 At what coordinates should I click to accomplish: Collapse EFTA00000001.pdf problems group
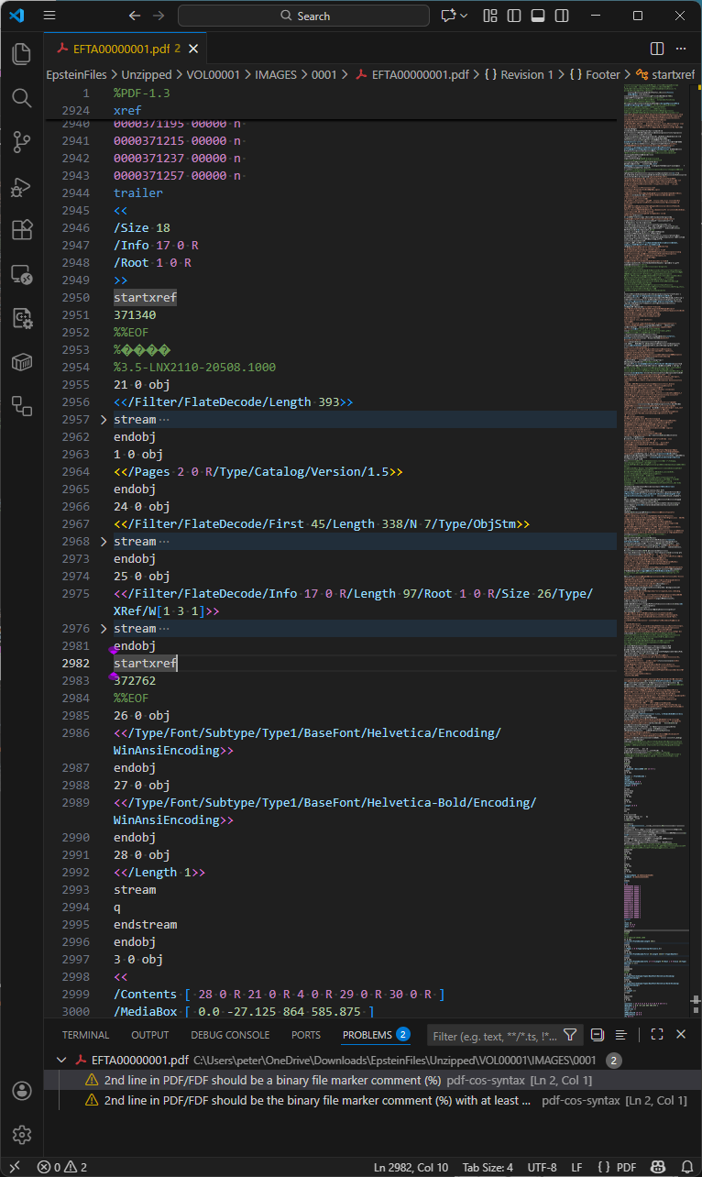[x=61, y=1060]
